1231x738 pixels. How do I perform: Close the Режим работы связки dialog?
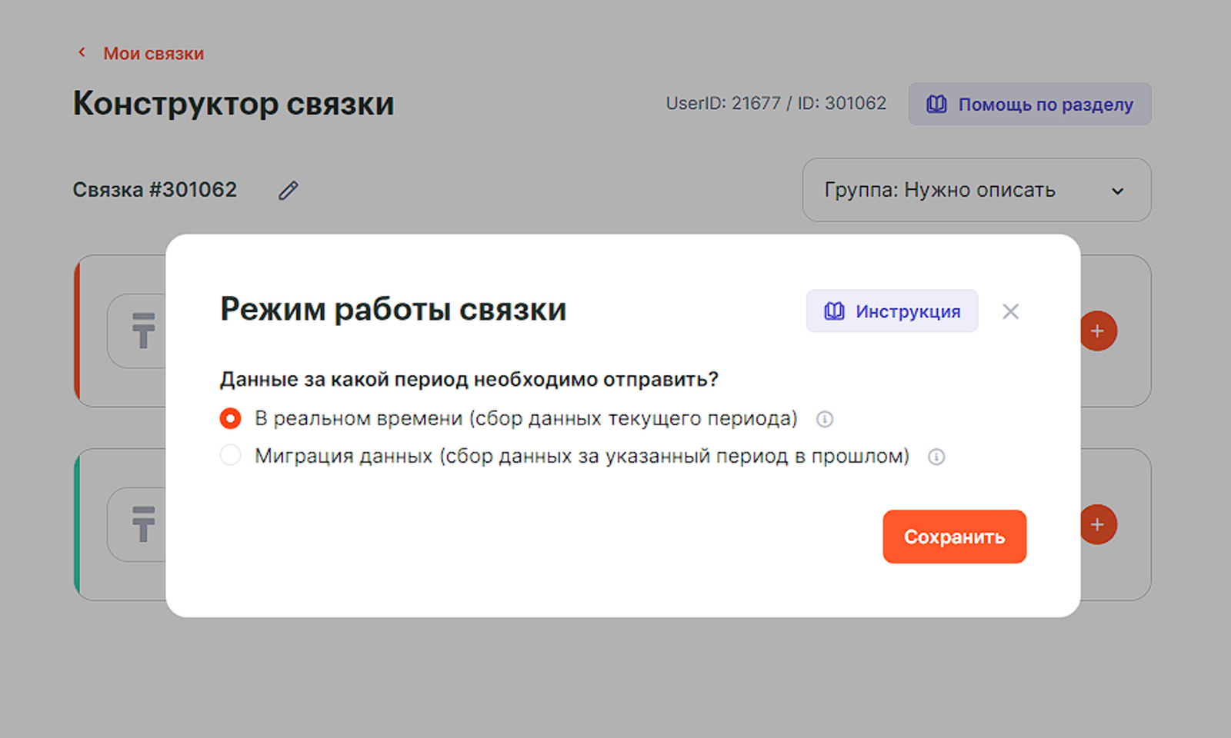coord(1010,311)
